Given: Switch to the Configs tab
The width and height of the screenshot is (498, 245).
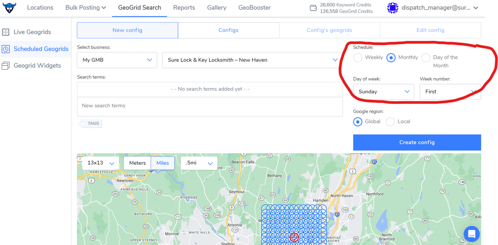Looking at the screenshot, I should (228, 30).
